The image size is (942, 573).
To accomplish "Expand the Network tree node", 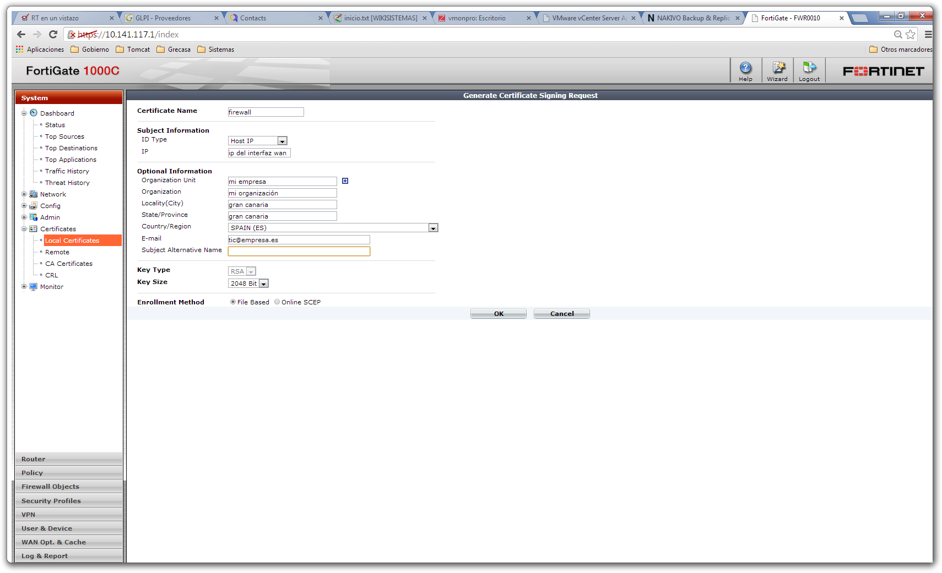I will pyautogui.click(x=24, y=194).
